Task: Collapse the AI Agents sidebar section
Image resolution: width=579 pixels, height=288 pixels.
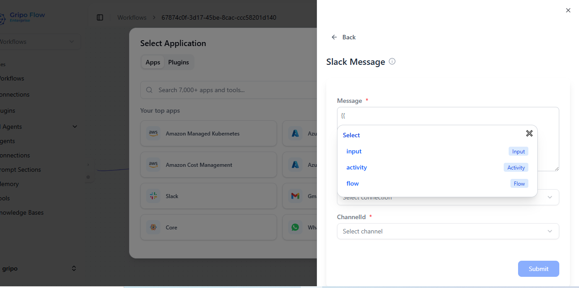Action: pyautogui.click(x=74, y=127)
